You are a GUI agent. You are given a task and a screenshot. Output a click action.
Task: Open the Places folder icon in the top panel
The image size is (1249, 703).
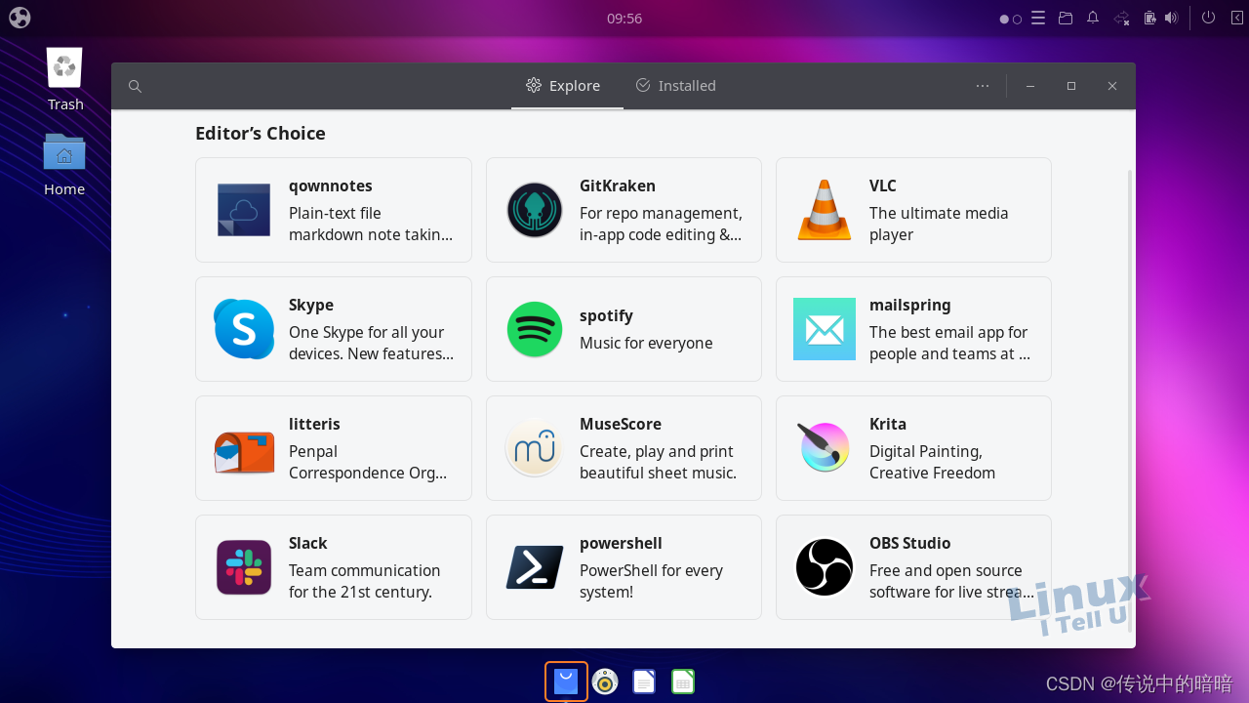click(x=1066, y=18)
